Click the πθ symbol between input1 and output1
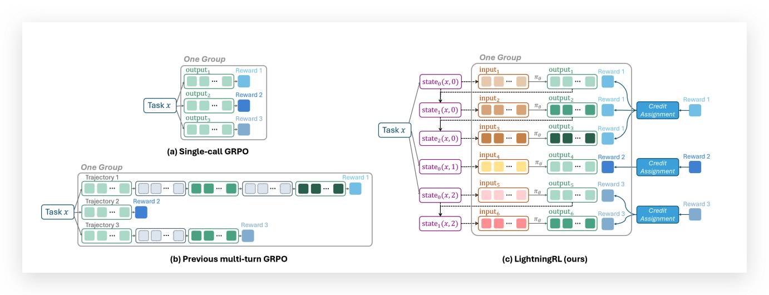This screenshot has height=295, width=769. tap(538, 77)
